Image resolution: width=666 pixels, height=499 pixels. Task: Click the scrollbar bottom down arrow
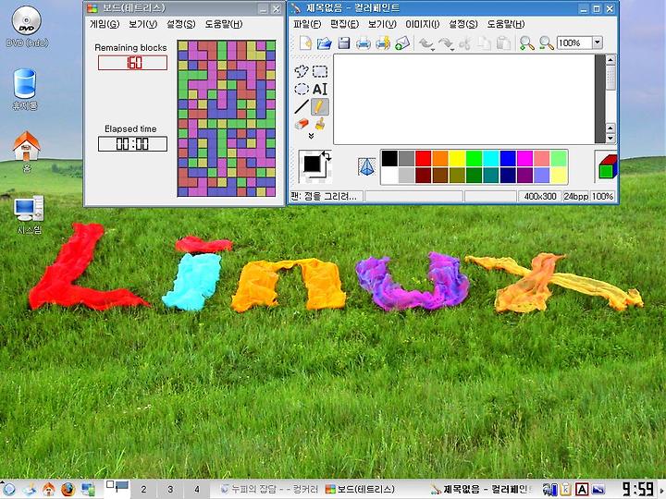[x=610, y=139]
